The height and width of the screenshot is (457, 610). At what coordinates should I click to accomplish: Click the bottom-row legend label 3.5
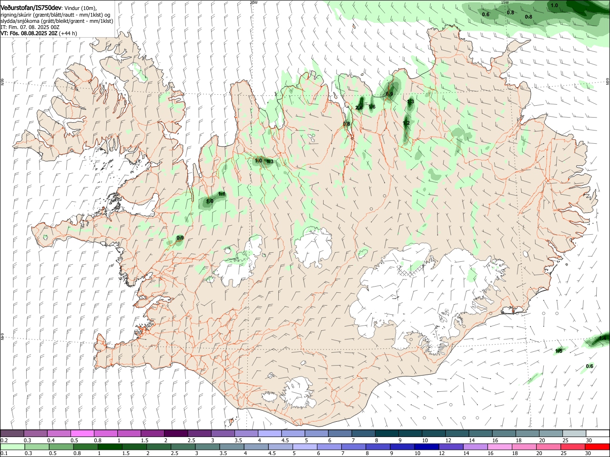point(223,454)
